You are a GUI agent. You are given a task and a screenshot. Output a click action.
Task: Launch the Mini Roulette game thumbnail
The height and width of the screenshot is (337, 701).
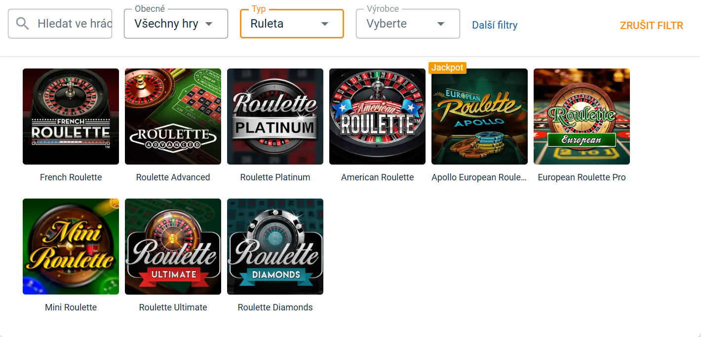(x=71, y=246)
